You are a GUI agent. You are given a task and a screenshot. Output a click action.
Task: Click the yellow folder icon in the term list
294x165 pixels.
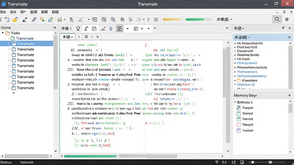click(239, 80)
